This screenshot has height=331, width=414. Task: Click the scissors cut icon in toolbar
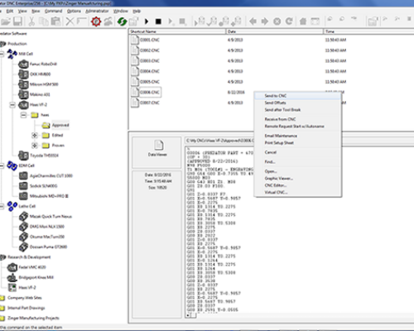[x=31, y=22]
